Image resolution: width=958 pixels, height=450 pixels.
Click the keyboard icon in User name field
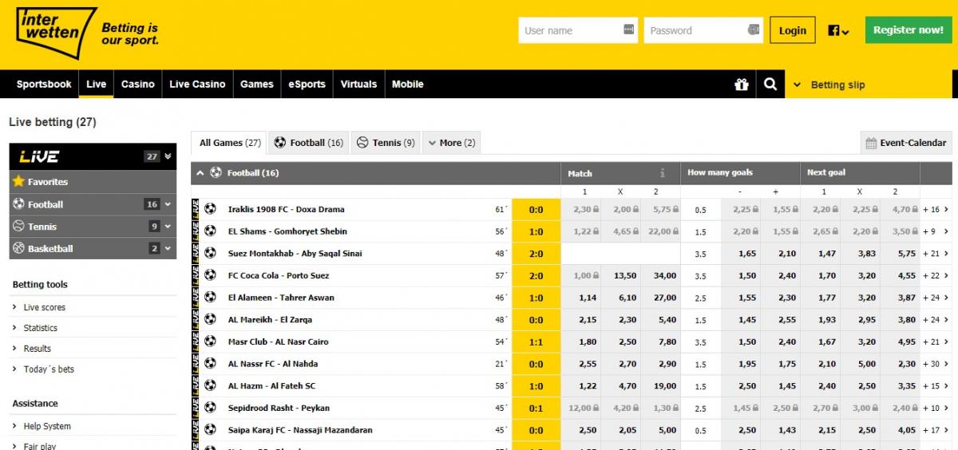point(629,30)
